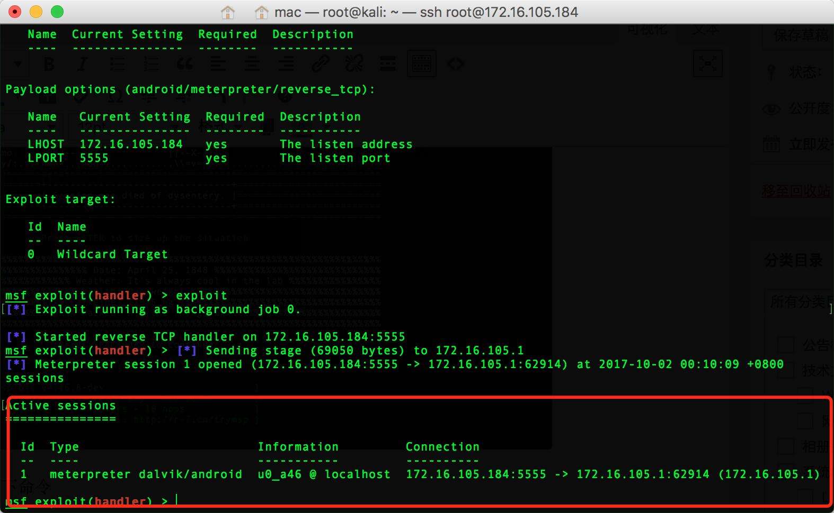
Task: Click the timestamp '2017-10-02 00:10:09 +0800'
Action: pyautogui.click(x=691, y=364)
